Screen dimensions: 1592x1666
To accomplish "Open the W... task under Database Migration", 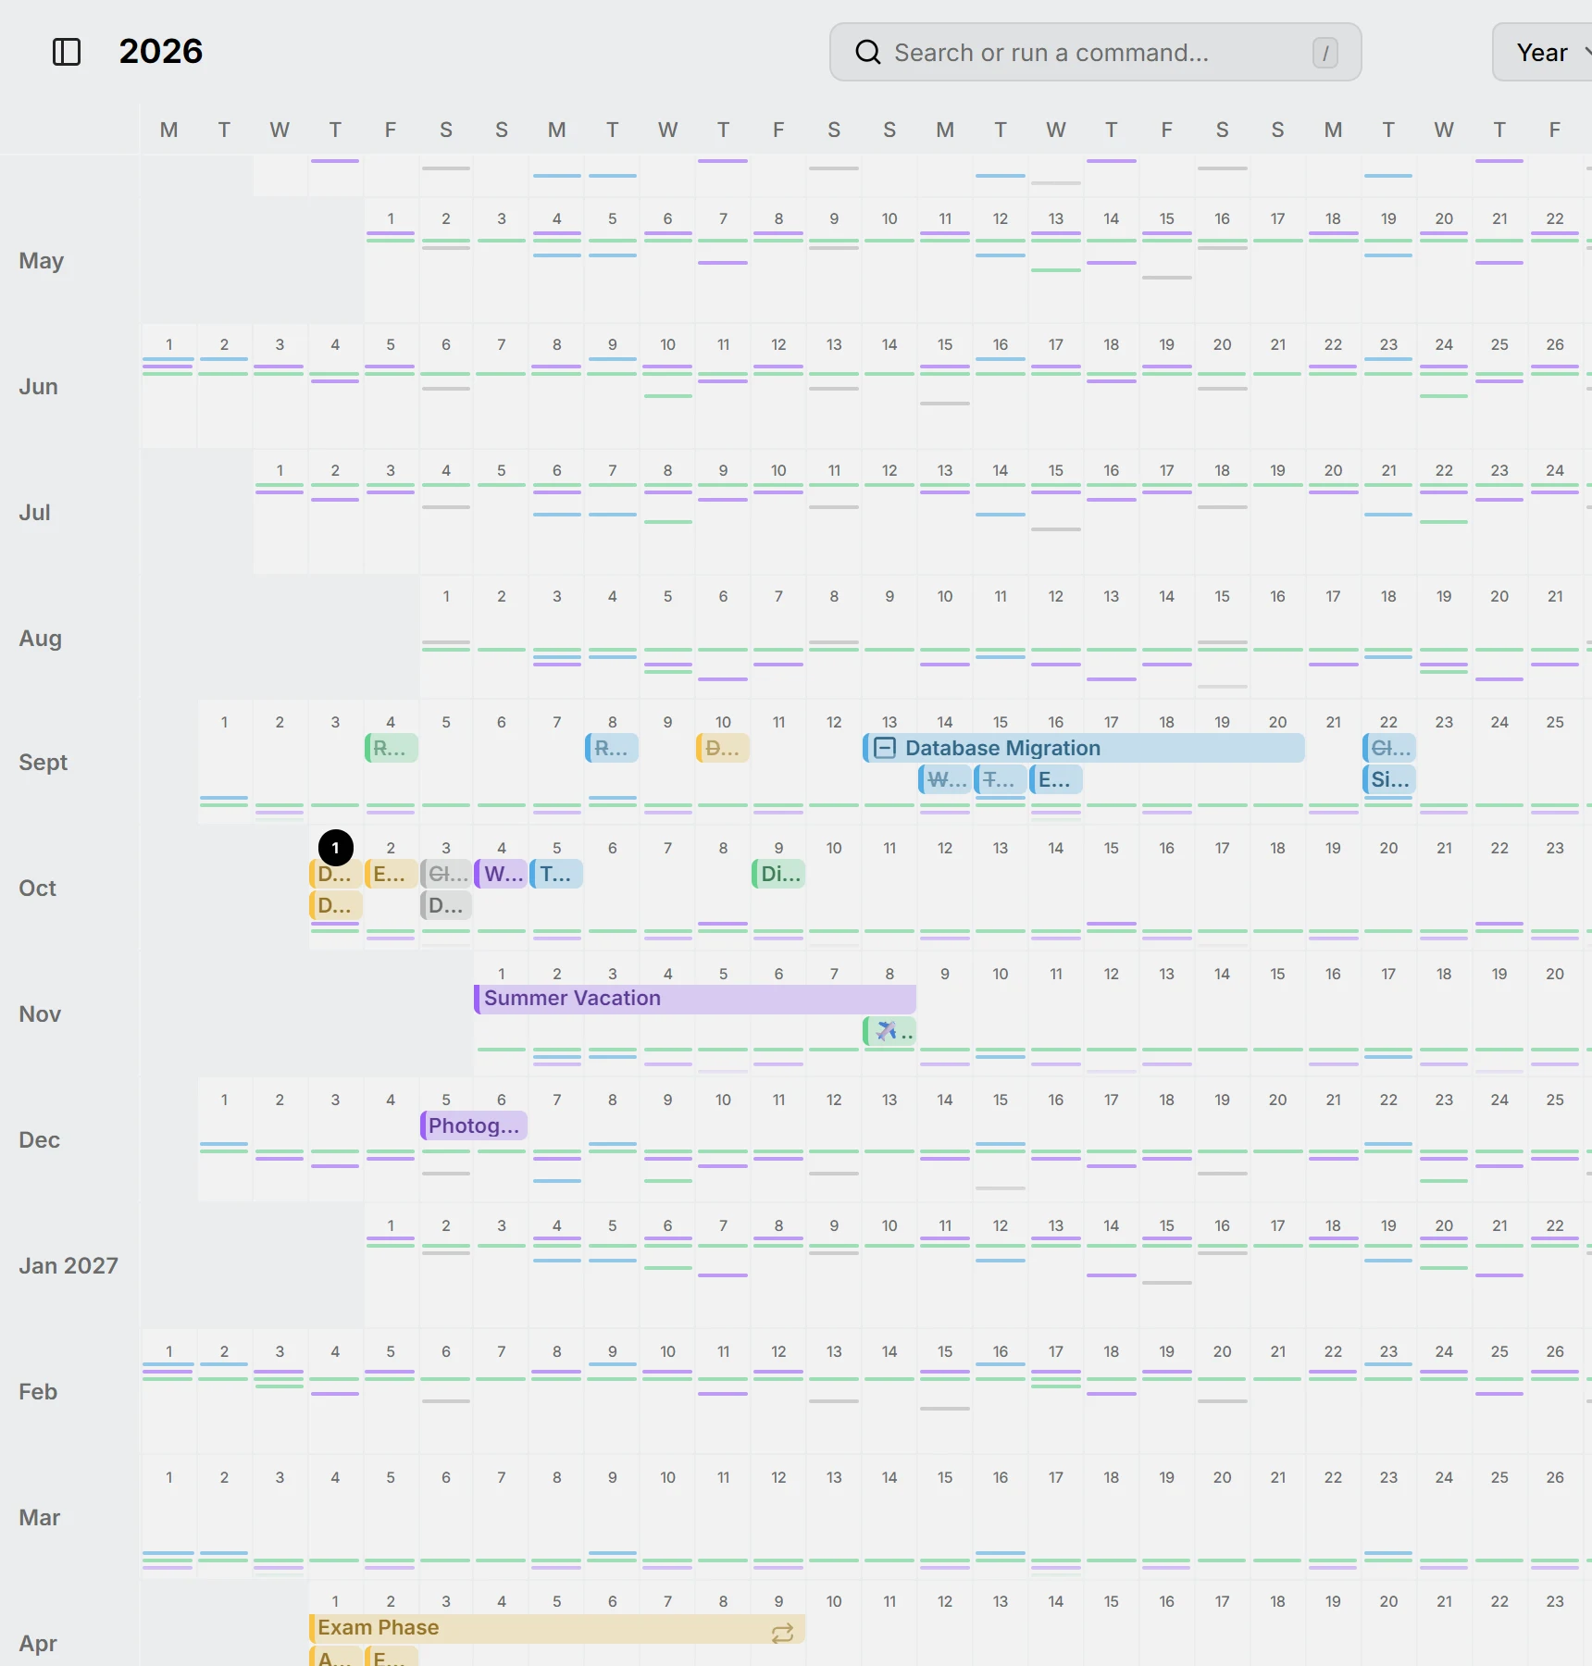I will tap(945, 779).
